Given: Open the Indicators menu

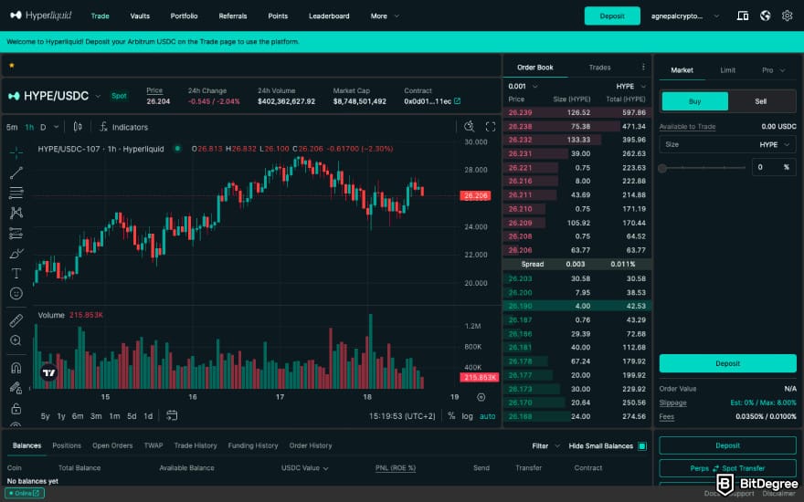Looking at the screenshot, I should (123, 127).
